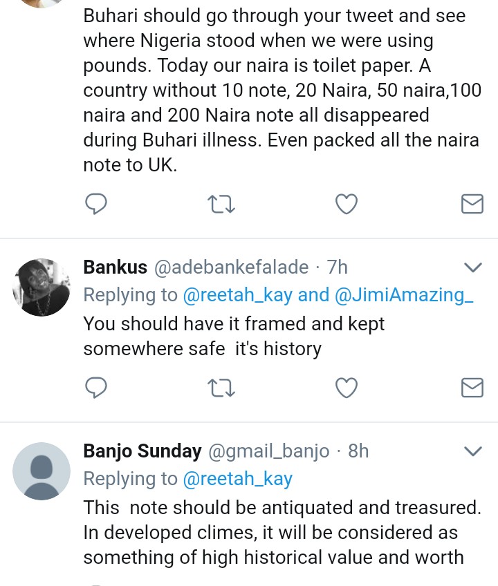Screen dimensions: 498x586
Task: Open Bankus's profile picture
Action: [x=41, y=287]
